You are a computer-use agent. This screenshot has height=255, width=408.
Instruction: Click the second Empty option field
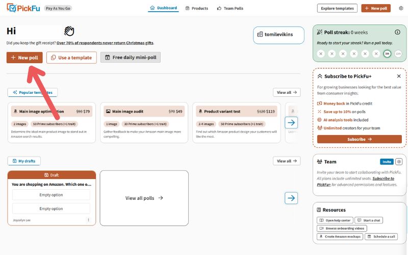point(52,209)
